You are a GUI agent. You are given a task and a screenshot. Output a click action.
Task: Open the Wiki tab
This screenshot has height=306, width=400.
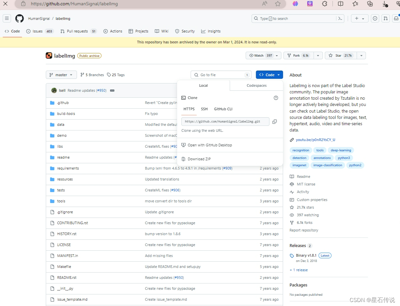(x=162, y=31)
